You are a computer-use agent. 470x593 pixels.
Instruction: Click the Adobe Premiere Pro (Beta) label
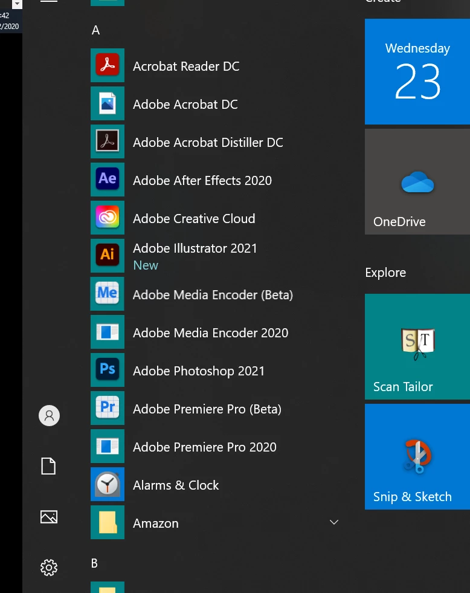pos(207,409)
